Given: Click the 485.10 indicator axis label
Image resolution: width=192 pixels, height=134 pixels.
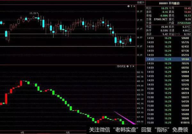Looking at the screenshot, I should point(140,81).
